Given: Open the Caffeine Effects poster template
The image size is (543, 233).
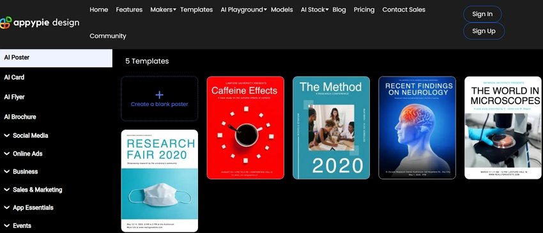Looking at the screenshot, I should [245, 128].
